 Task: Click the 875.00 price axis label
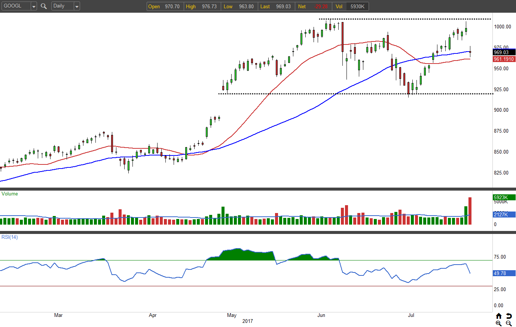click(x=501, y=131)
